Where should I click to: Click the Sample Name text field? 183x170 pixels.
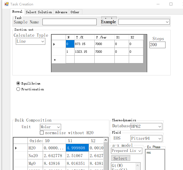69,22
